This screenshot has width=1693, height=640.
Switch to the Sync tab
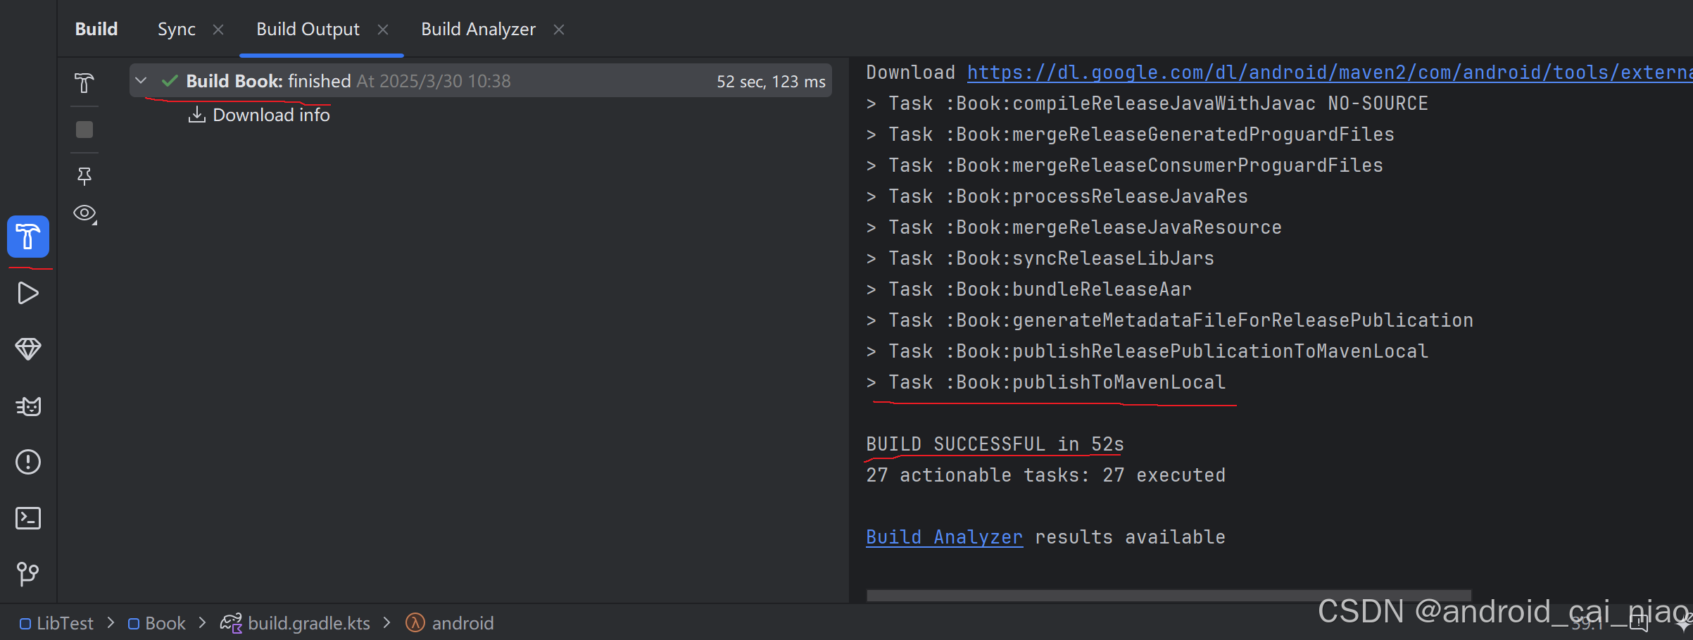pyautogui.click(x=176, y=29)
